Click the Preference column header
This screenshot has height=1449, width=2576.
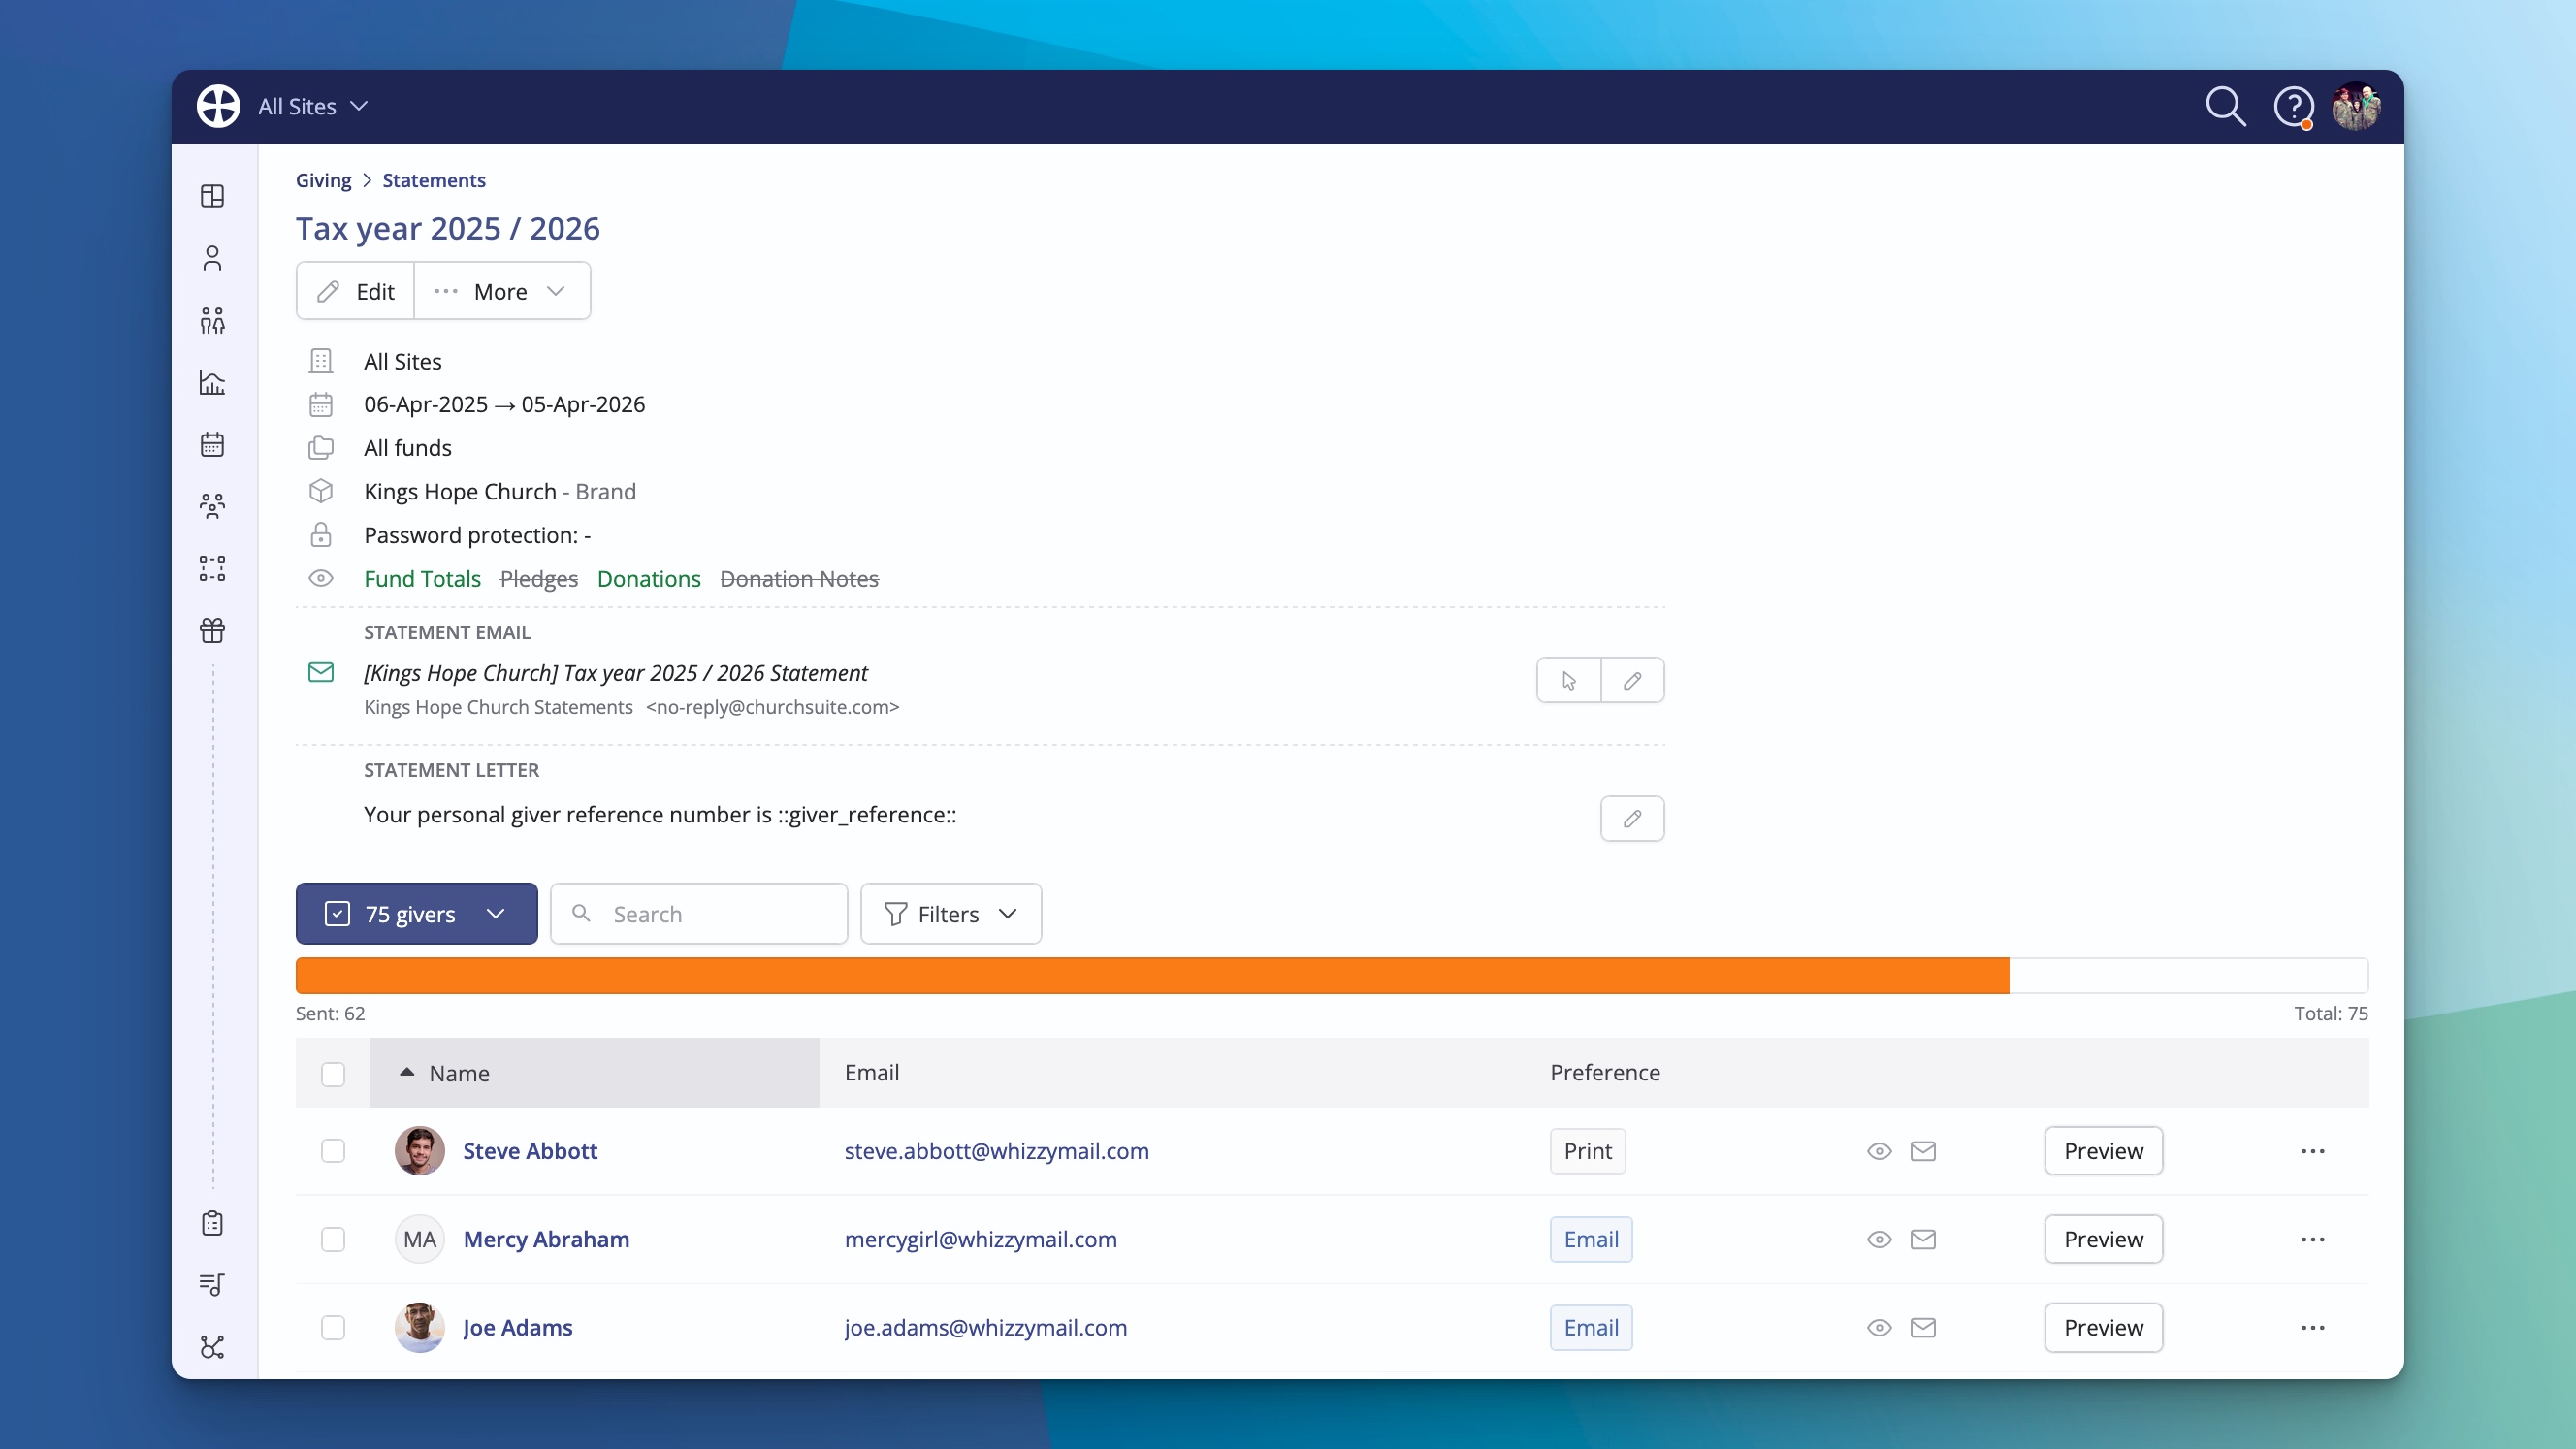[x=1604, y=1073]
